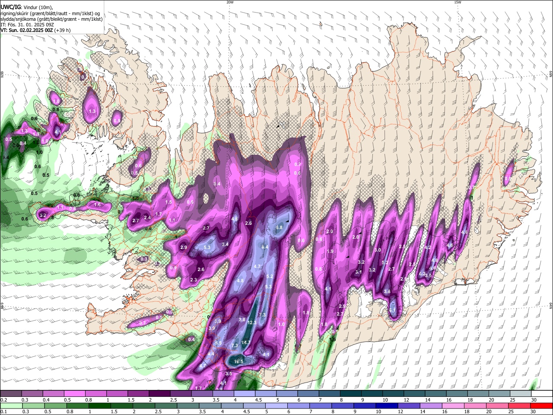Image resolution: width=553 pixels, height=415 pixels.
Task: Click the '1.6' value on the map
Action: click(x=97, y=204)
